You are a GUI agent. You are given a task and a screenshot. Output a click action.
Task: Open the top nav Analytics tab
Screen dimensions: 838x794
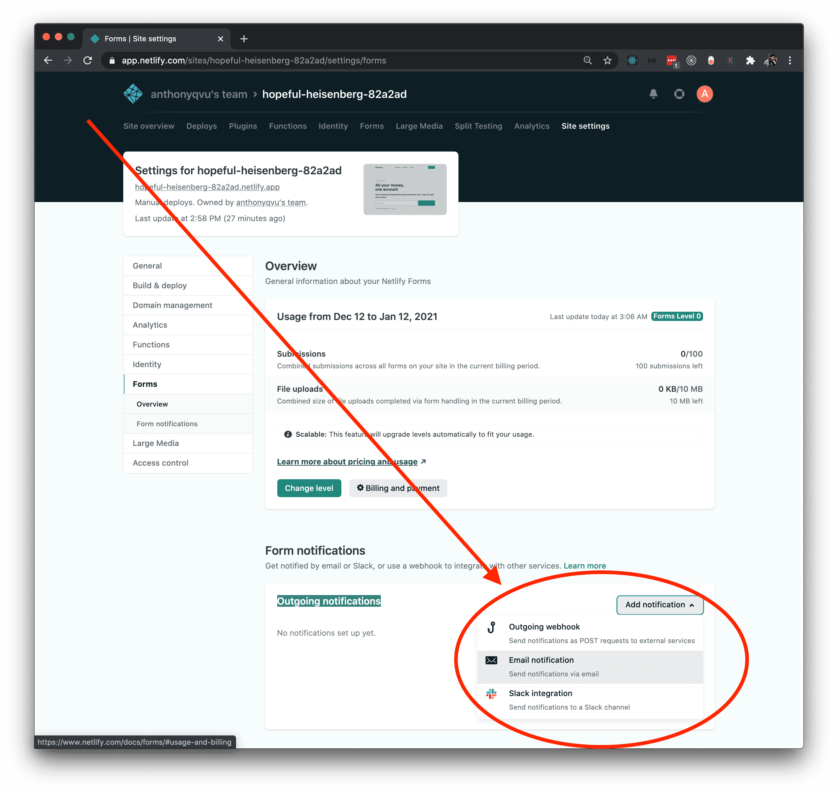[x=532, y=126]
